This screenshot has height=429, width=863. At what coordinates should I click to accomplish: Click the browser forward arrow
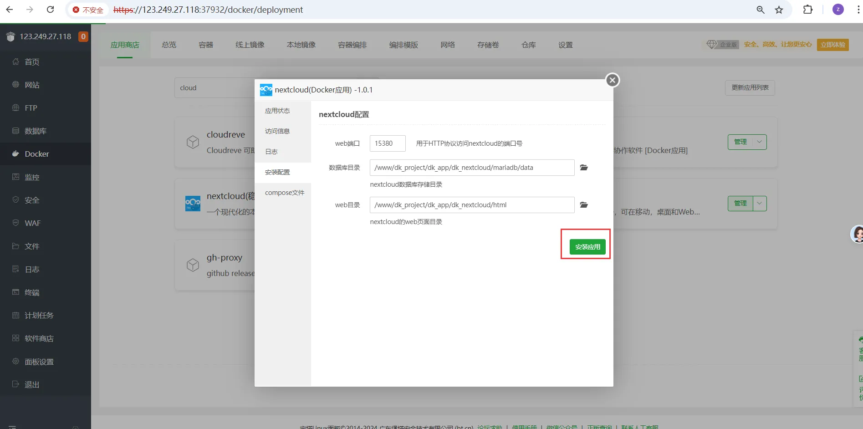pos(30,10)
